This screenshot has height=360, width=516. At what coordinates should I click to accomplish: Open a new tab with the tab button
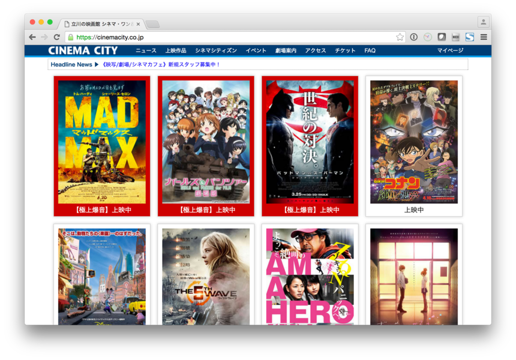coord(153,24)
